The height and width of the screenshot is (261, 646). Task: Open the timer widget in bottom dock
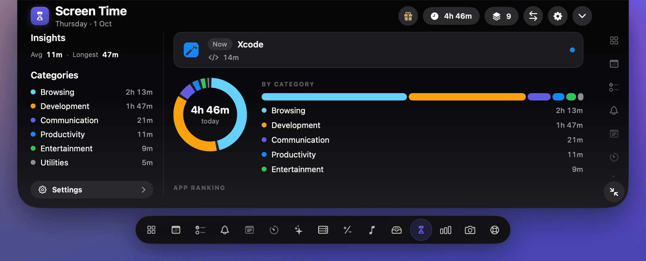coord(274,230)
